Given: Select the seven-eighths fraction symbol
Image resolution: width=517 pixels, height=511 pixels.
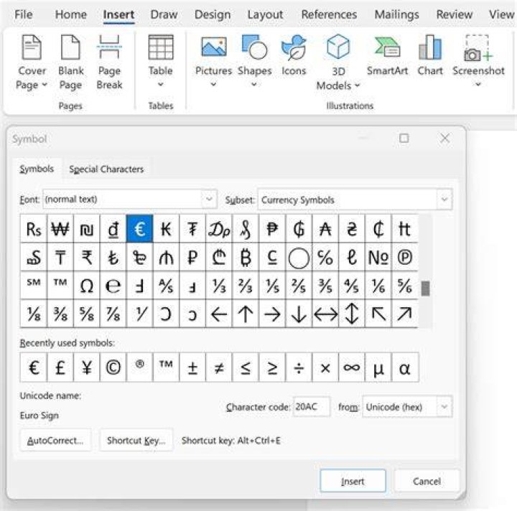Looking at the screenshot, I should click(x=113, y=314).
